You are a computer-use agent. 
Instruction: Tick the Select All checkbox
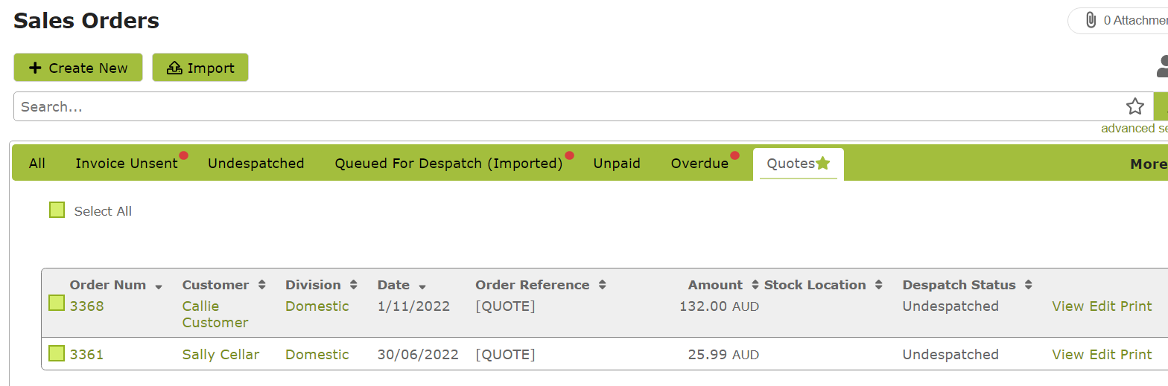tap(57, 210)
